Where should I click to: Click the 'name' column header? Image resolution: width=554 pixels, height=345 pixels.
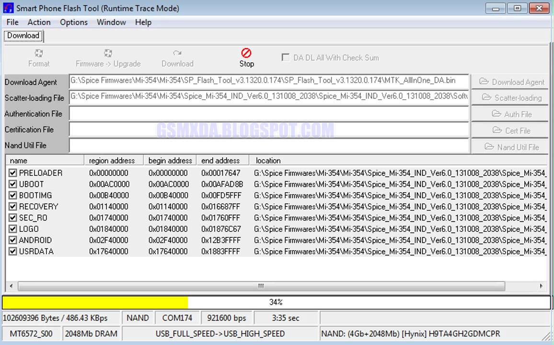[x=45, y=161]
